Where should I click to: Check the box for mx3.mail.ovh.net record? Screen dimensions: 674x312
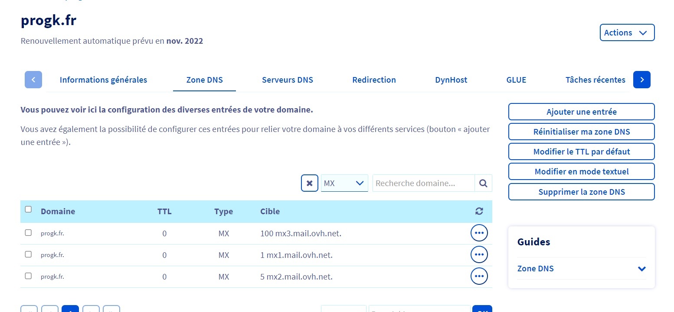pos(28,232)
